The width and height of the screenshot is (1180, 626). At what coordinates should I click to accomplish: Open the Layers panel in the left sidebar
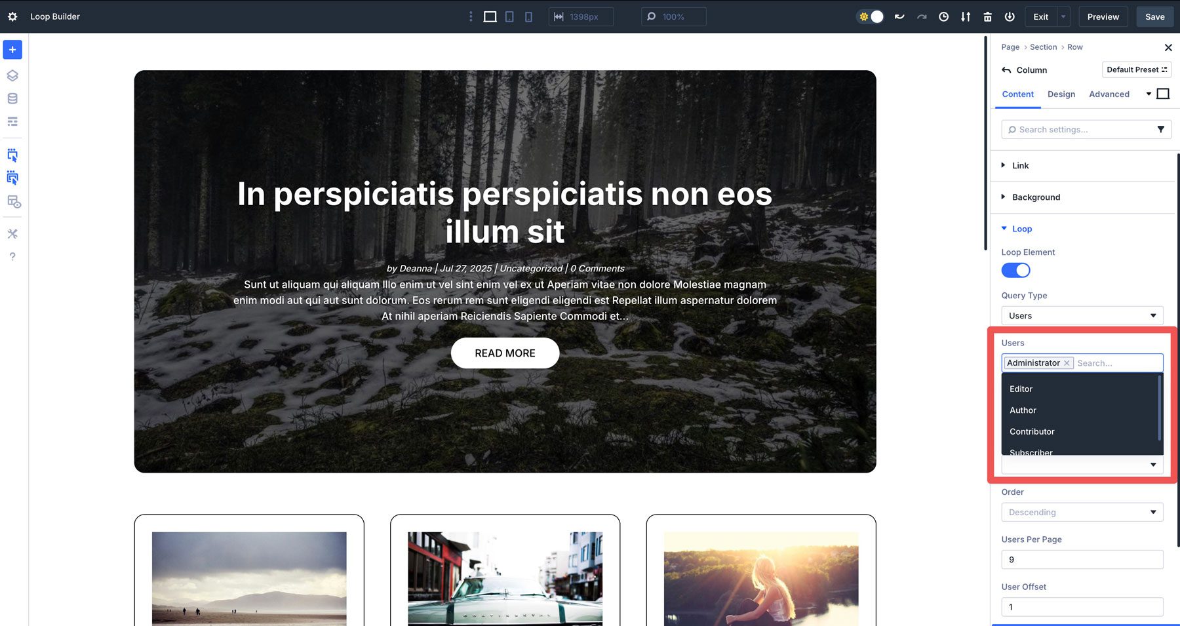point(12,75)
